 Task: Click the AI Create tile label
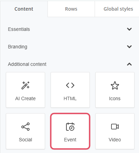pos(25,98)
